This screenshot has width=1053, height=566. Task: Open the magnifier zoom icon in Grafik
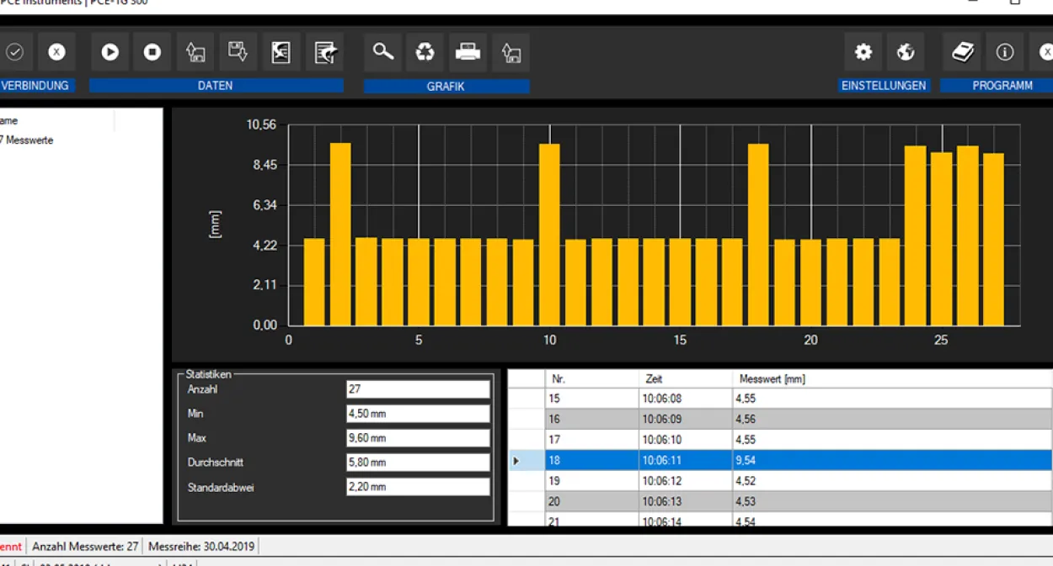pos(383,52)
